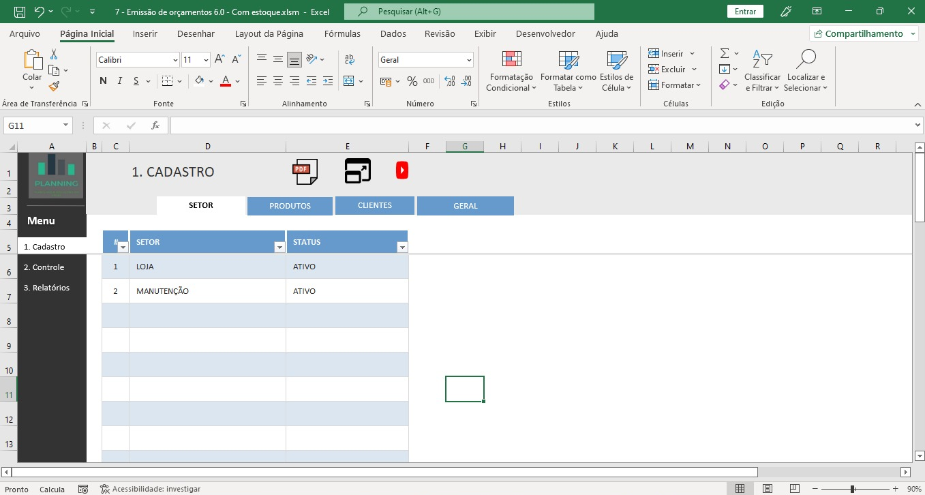Click the Entrar sign-in button

[745, 12]
